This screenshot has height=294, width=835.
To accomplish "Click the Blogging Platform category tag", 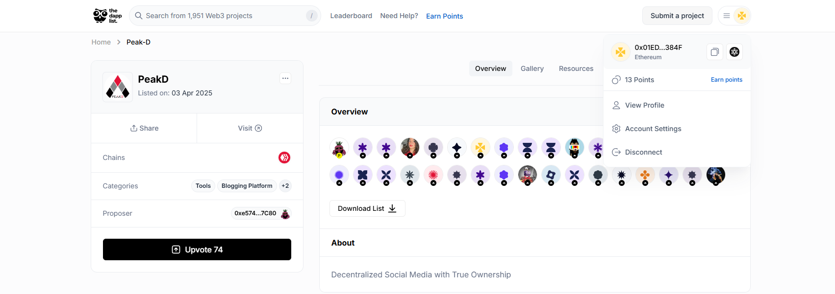I will click(x=247, y=186).
